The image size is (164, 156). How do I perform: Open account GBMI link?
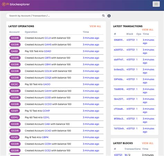point(48,65)
